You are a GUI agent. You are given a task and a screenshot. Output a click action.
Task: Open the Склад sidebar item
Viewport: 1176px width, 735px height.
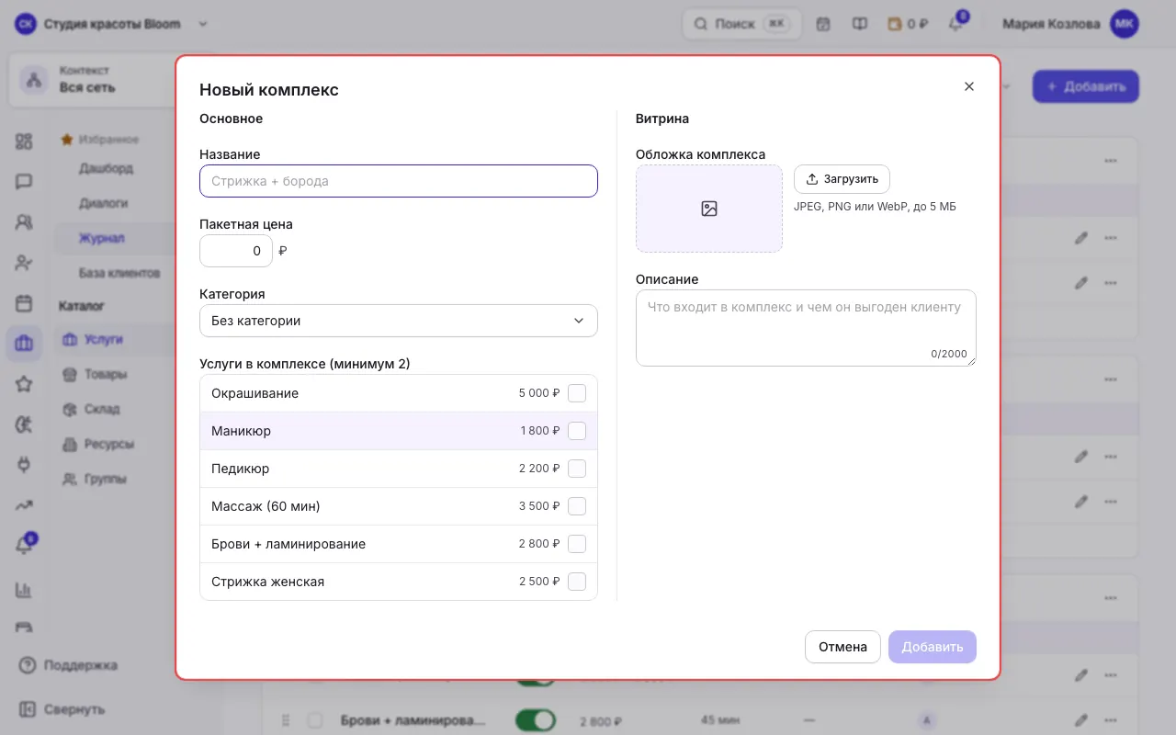click(x=102, y=409)
